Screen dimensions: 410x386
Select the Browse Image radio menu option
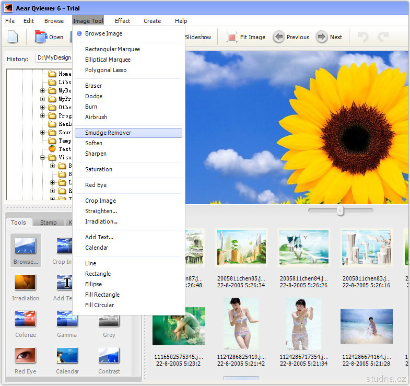tap(103, 33)
